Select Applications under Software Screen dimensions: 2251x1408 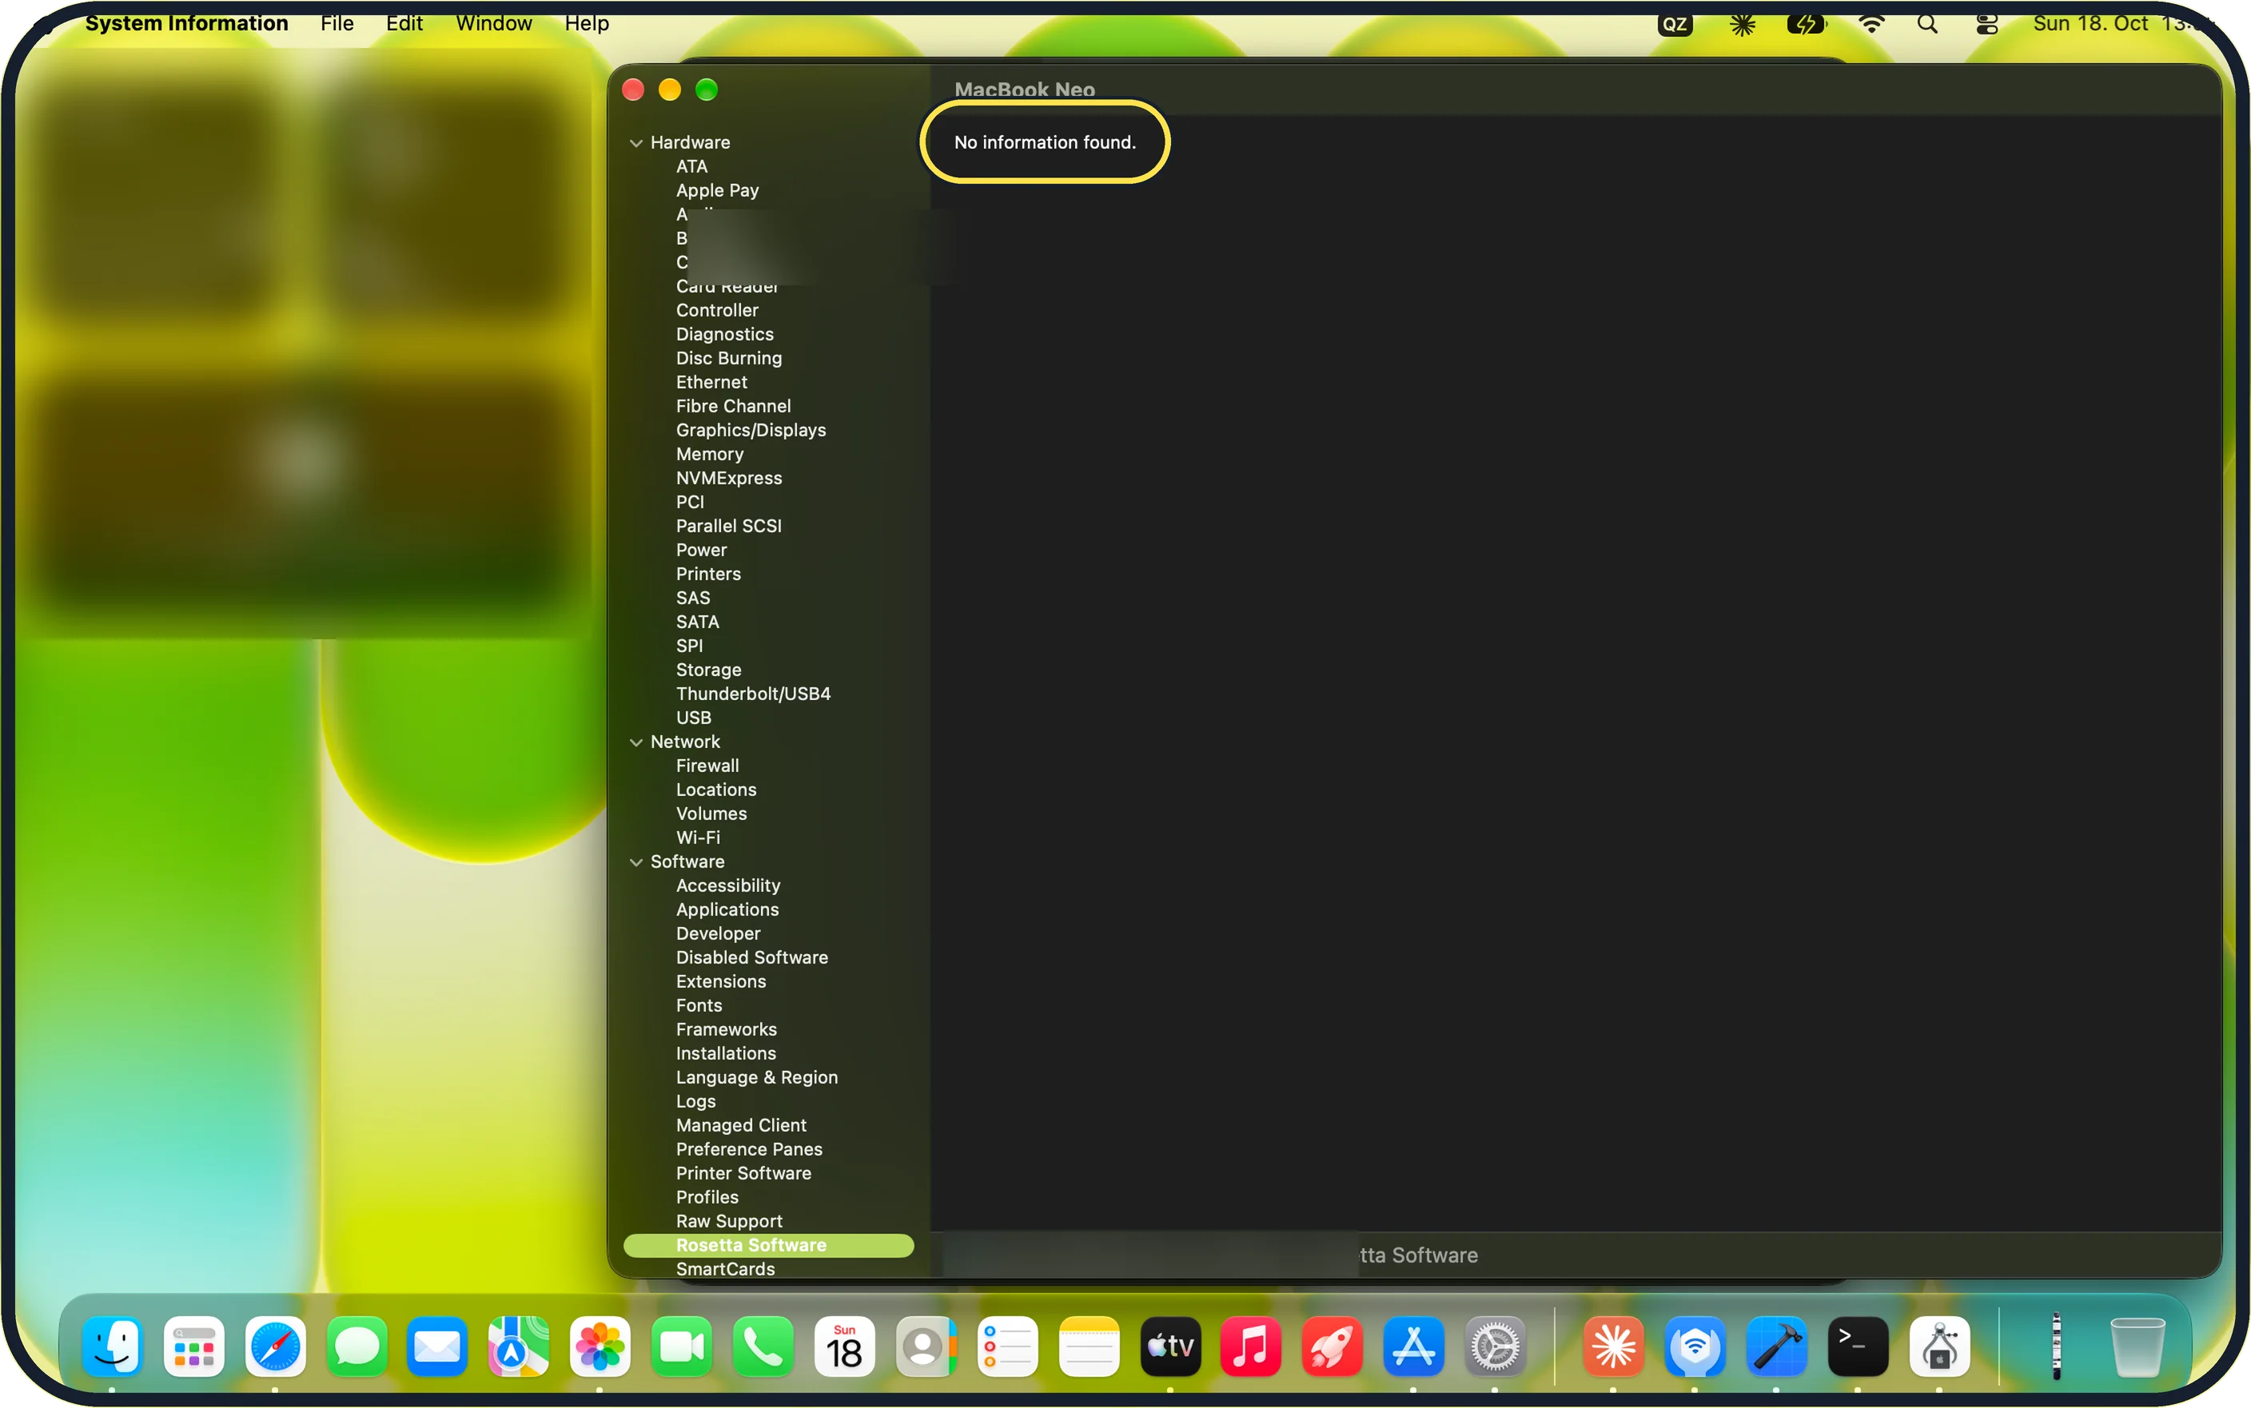(x=727, y=910)
